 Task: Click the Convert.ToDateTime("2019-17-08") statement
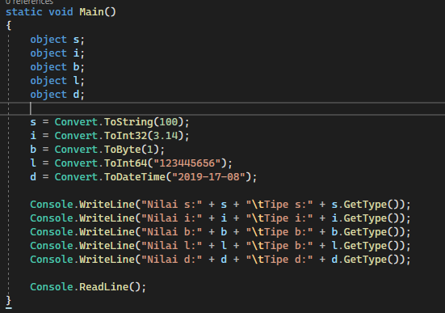(x=144, y=177)
